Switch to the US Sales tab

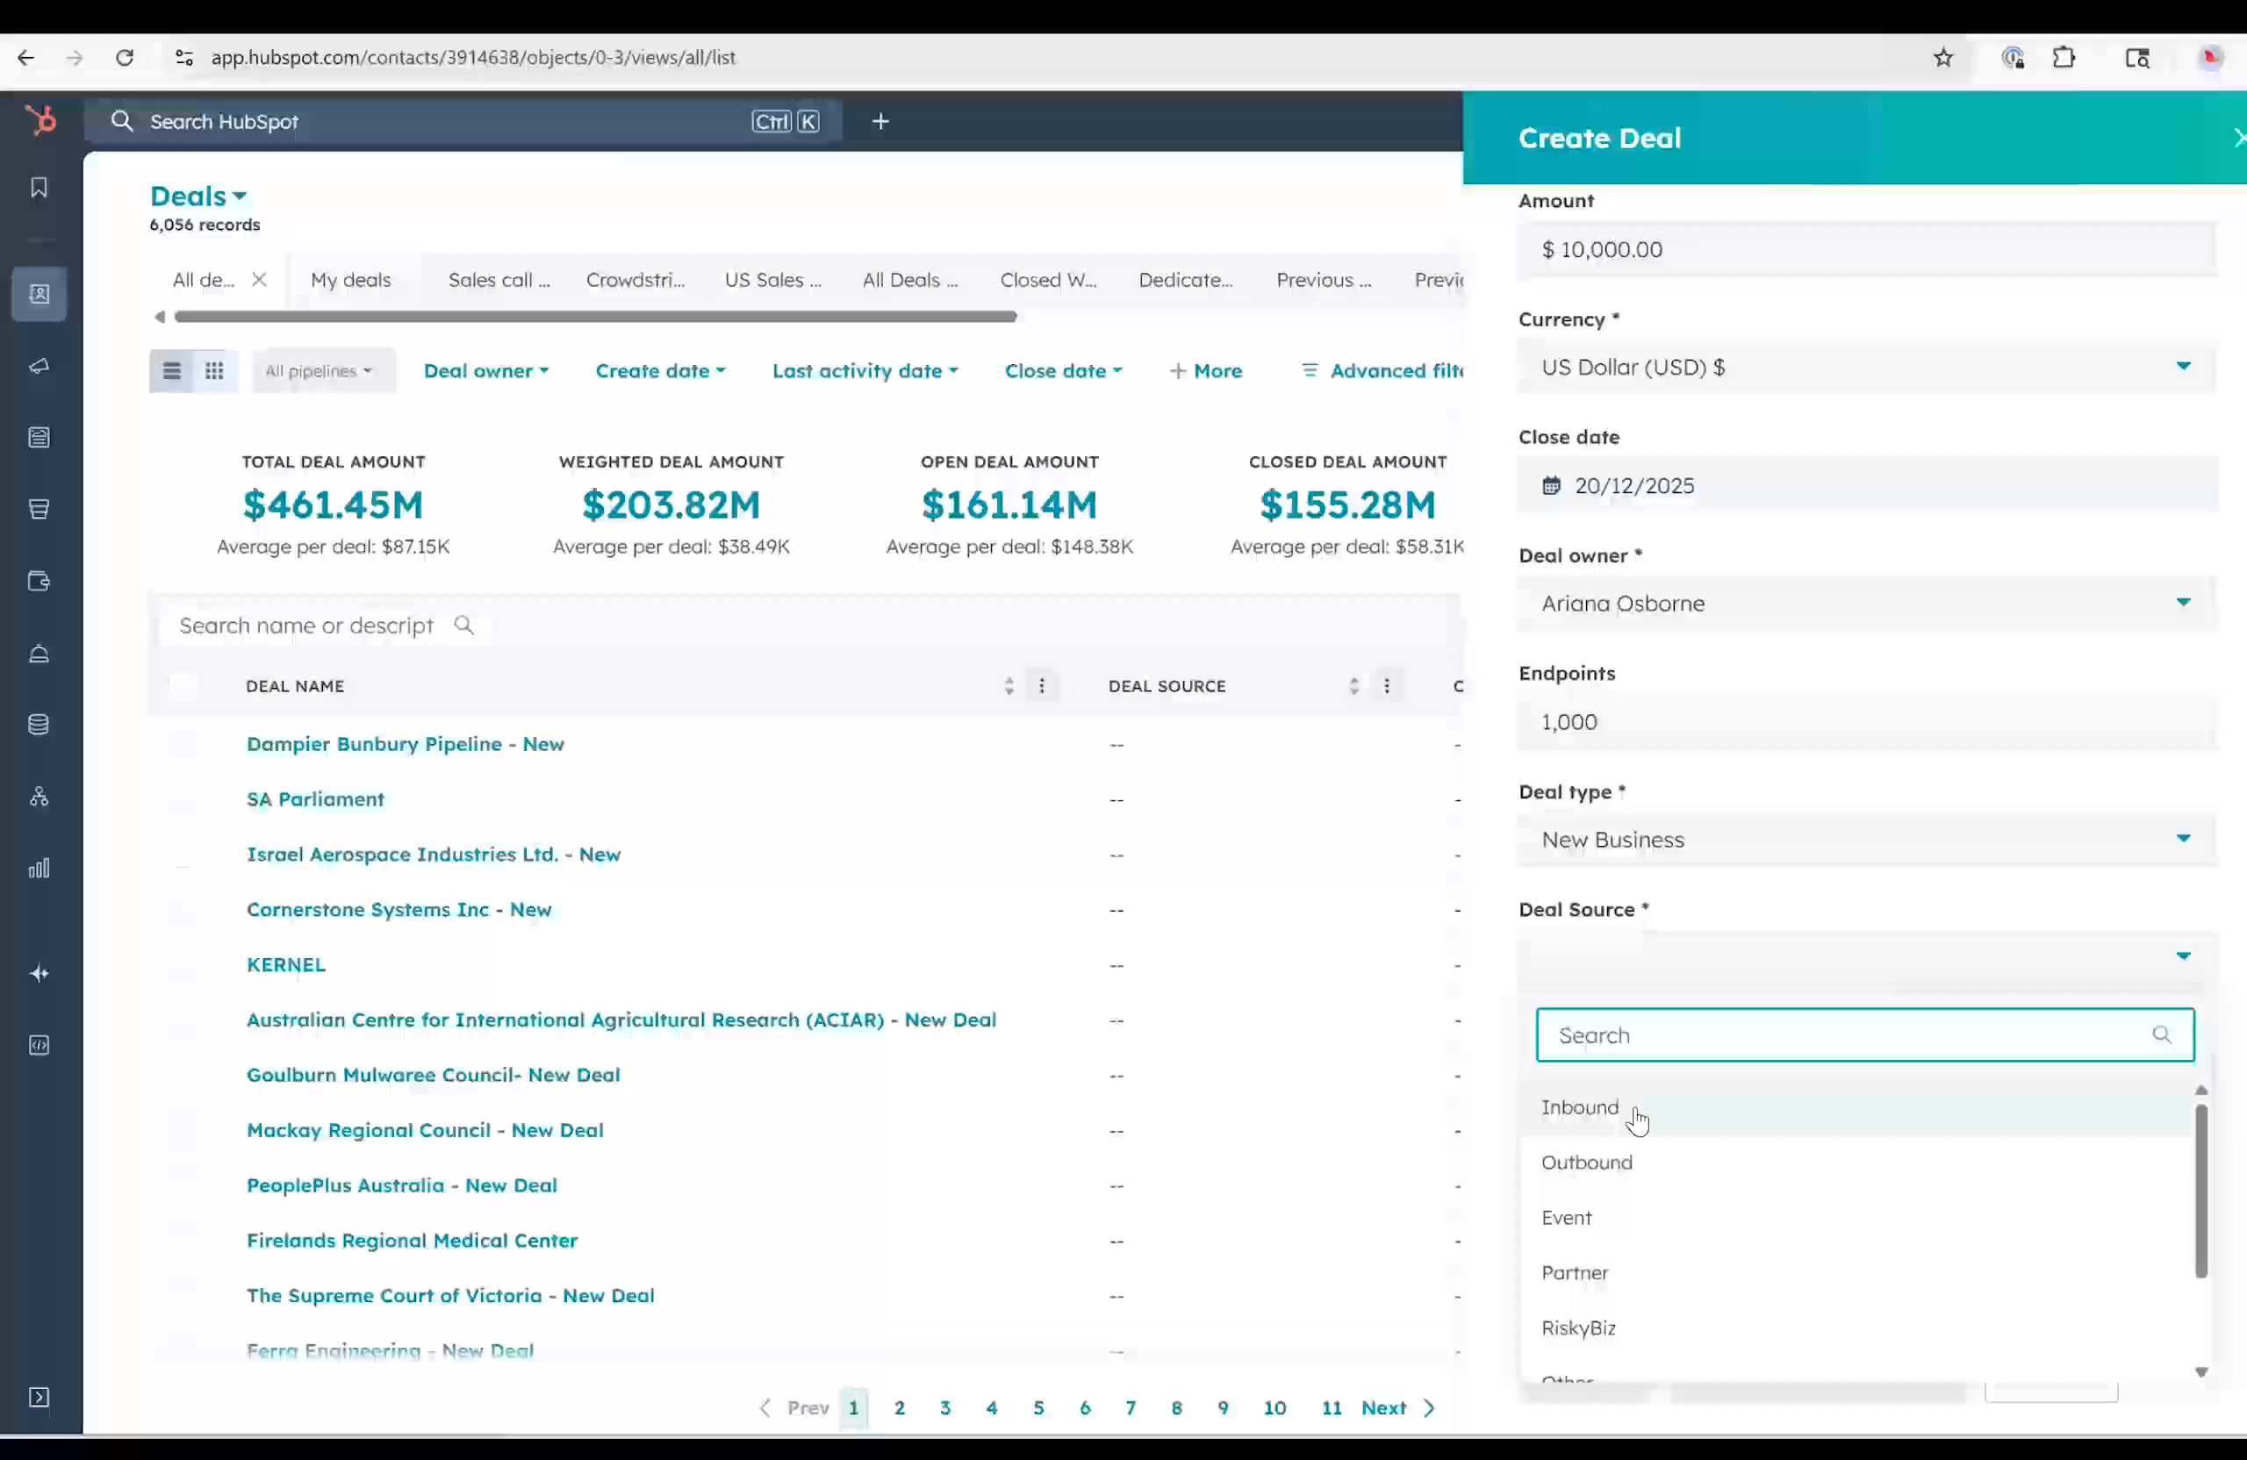click(x=772, y=279)
